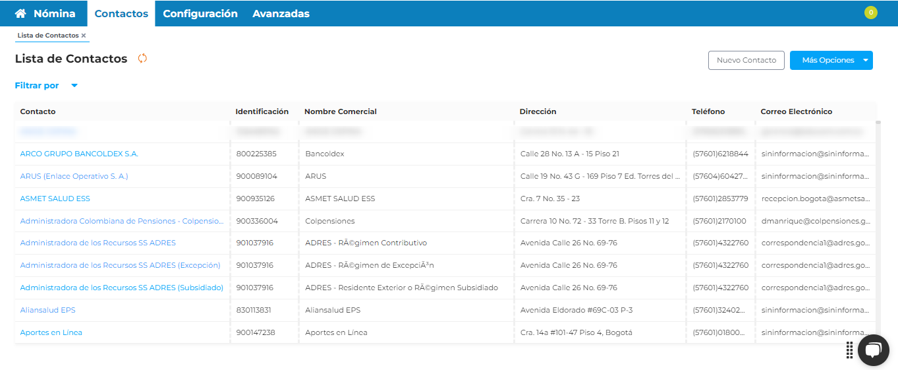Click the home icon beside Nómina
Viewport: 898px width, 370px height.
pos(20,13)
